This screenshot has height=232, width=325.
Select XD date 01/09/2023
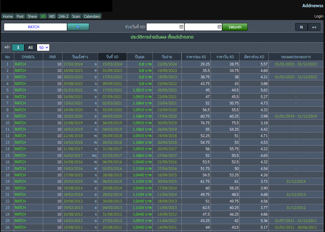pos(112,71)
